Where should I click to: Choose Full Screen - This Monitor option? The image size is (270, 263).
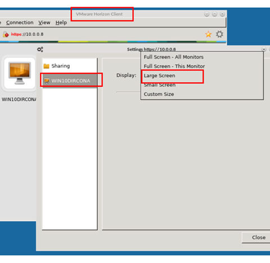pyautogui.click(x=202, y=66)
